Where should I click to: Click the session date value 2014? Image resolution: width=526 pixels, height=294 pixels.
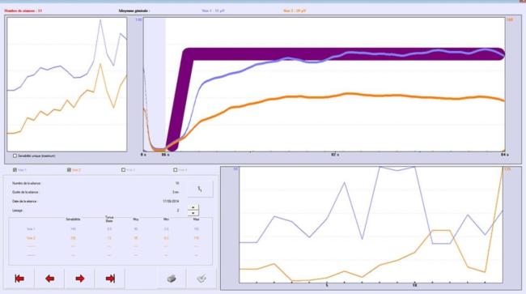tap(171, 202)
